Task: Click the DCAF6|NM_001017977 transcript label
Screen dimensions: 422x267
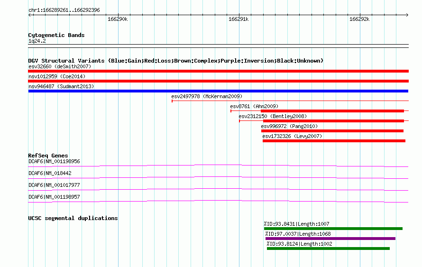Action: pos(54,185)
